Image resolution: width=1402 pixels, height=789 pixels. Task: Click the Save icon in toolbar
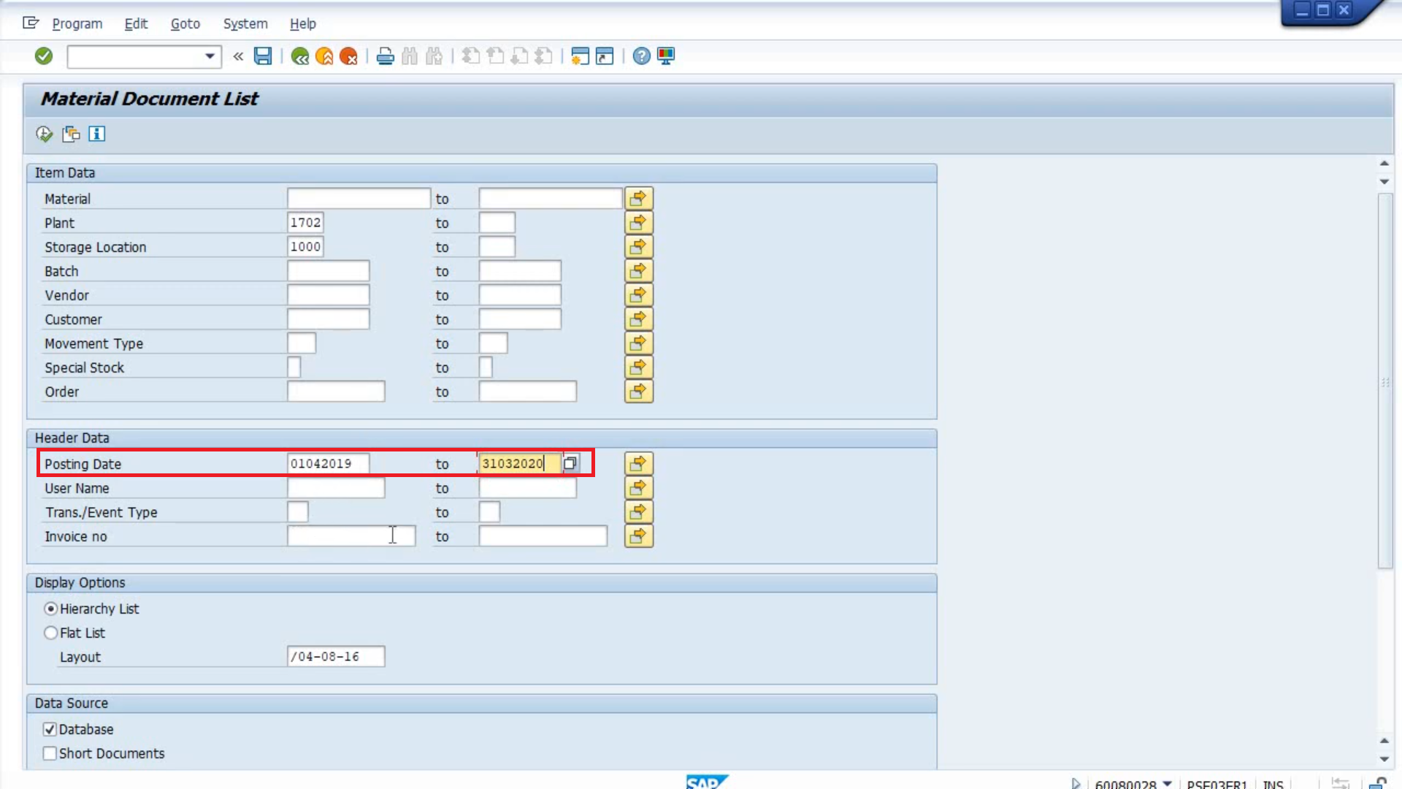click(x=263, y=56)
